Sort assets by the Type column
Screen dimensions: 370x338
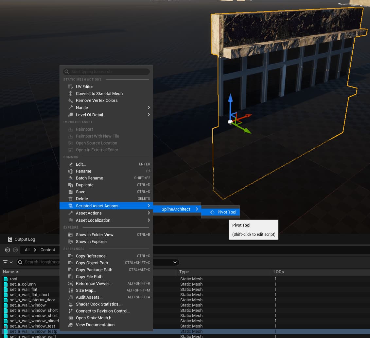tap(184, 272)
